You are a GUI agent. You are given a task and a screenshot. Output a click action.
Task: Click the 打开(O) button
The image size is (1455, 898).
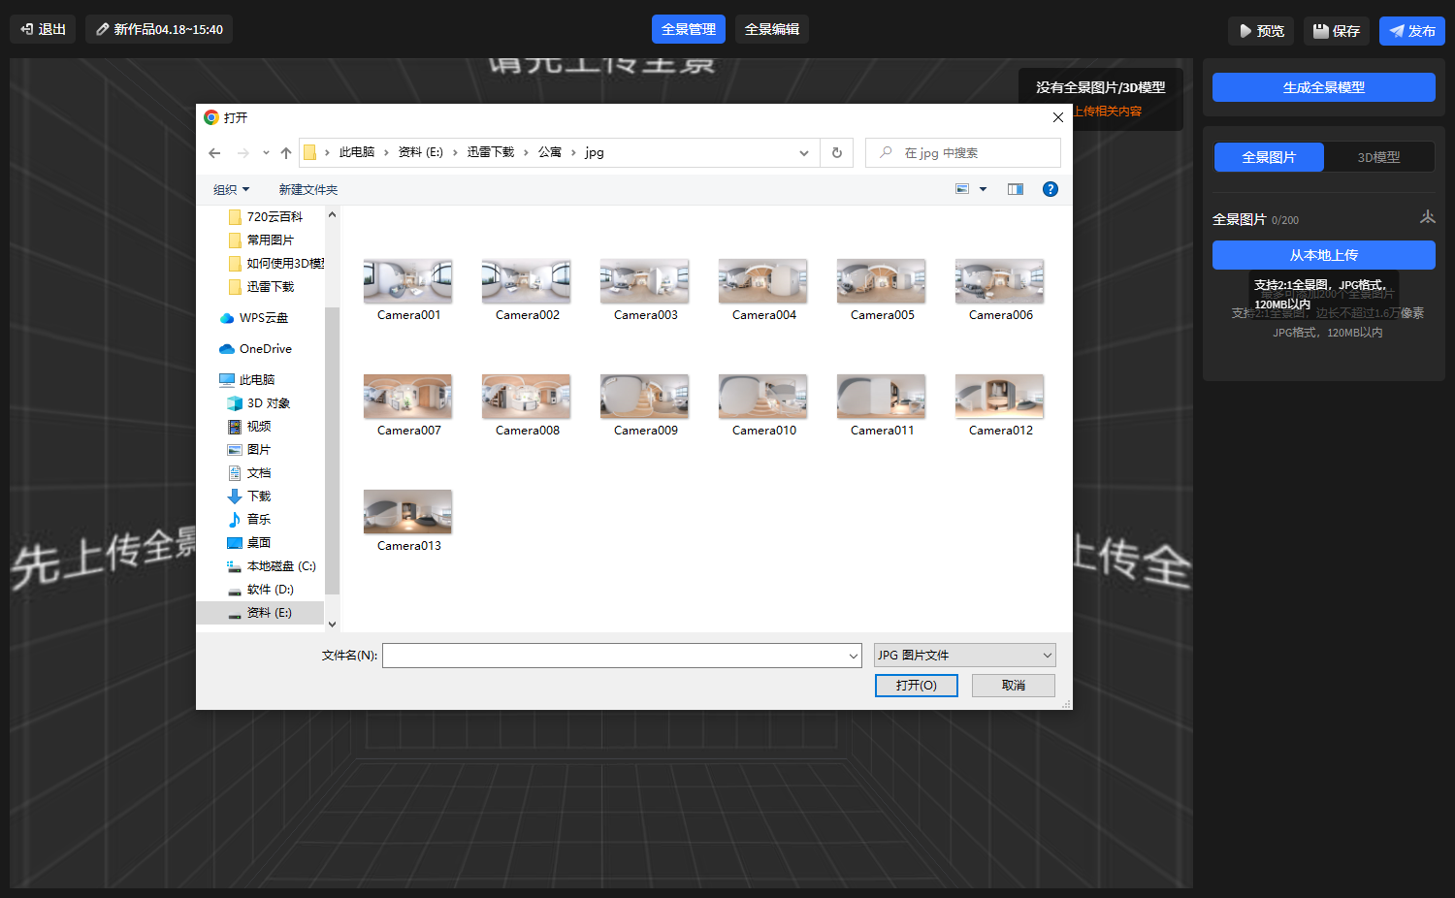tap(916, 686)
